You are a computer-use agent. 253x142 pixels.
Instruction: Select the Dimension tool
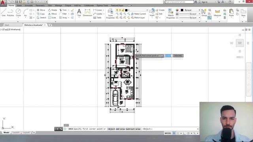click(87, 13)
